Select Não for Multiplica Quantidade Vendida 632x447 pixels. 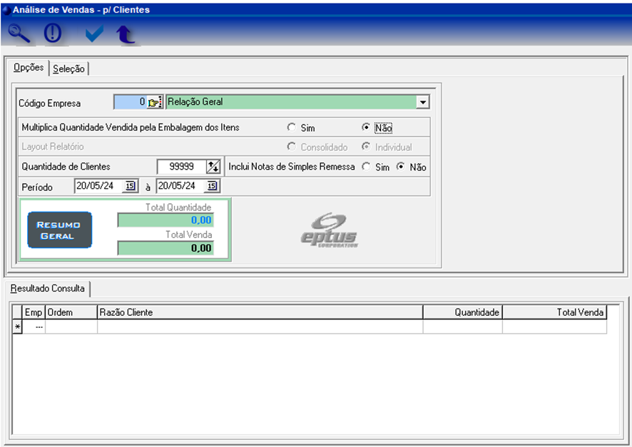(366, 128)
